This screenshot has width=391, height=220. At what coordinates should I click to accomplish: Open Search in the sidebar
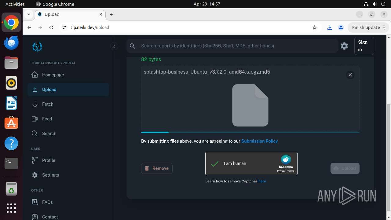[68, 134]
